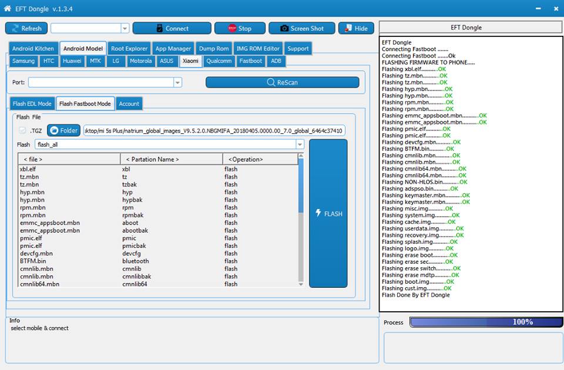Expand the device dropdown next to Refresh

[x=125, y=28]
